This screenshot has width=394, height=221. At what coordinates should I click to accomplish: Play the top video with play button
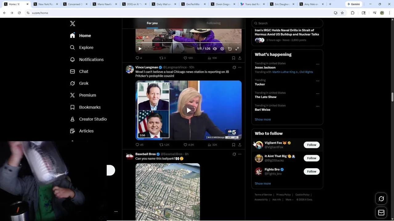[140, 48]
